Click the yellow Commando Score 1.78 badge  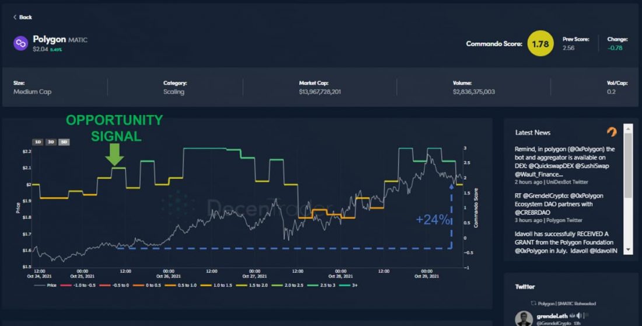[540, 43]
